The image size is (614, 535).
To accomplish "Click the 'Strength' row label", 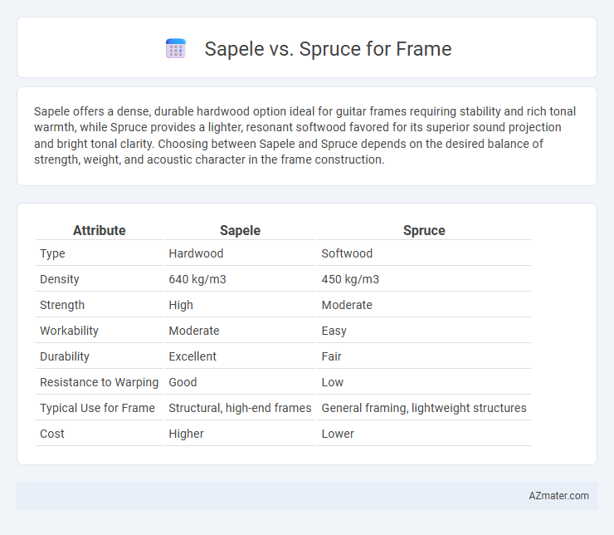I will 62,305.
